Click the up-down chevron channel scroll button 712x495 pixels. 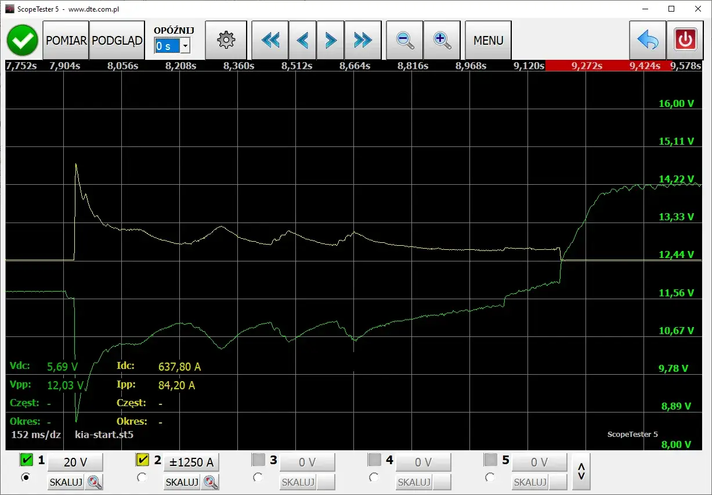click(581, 471)
